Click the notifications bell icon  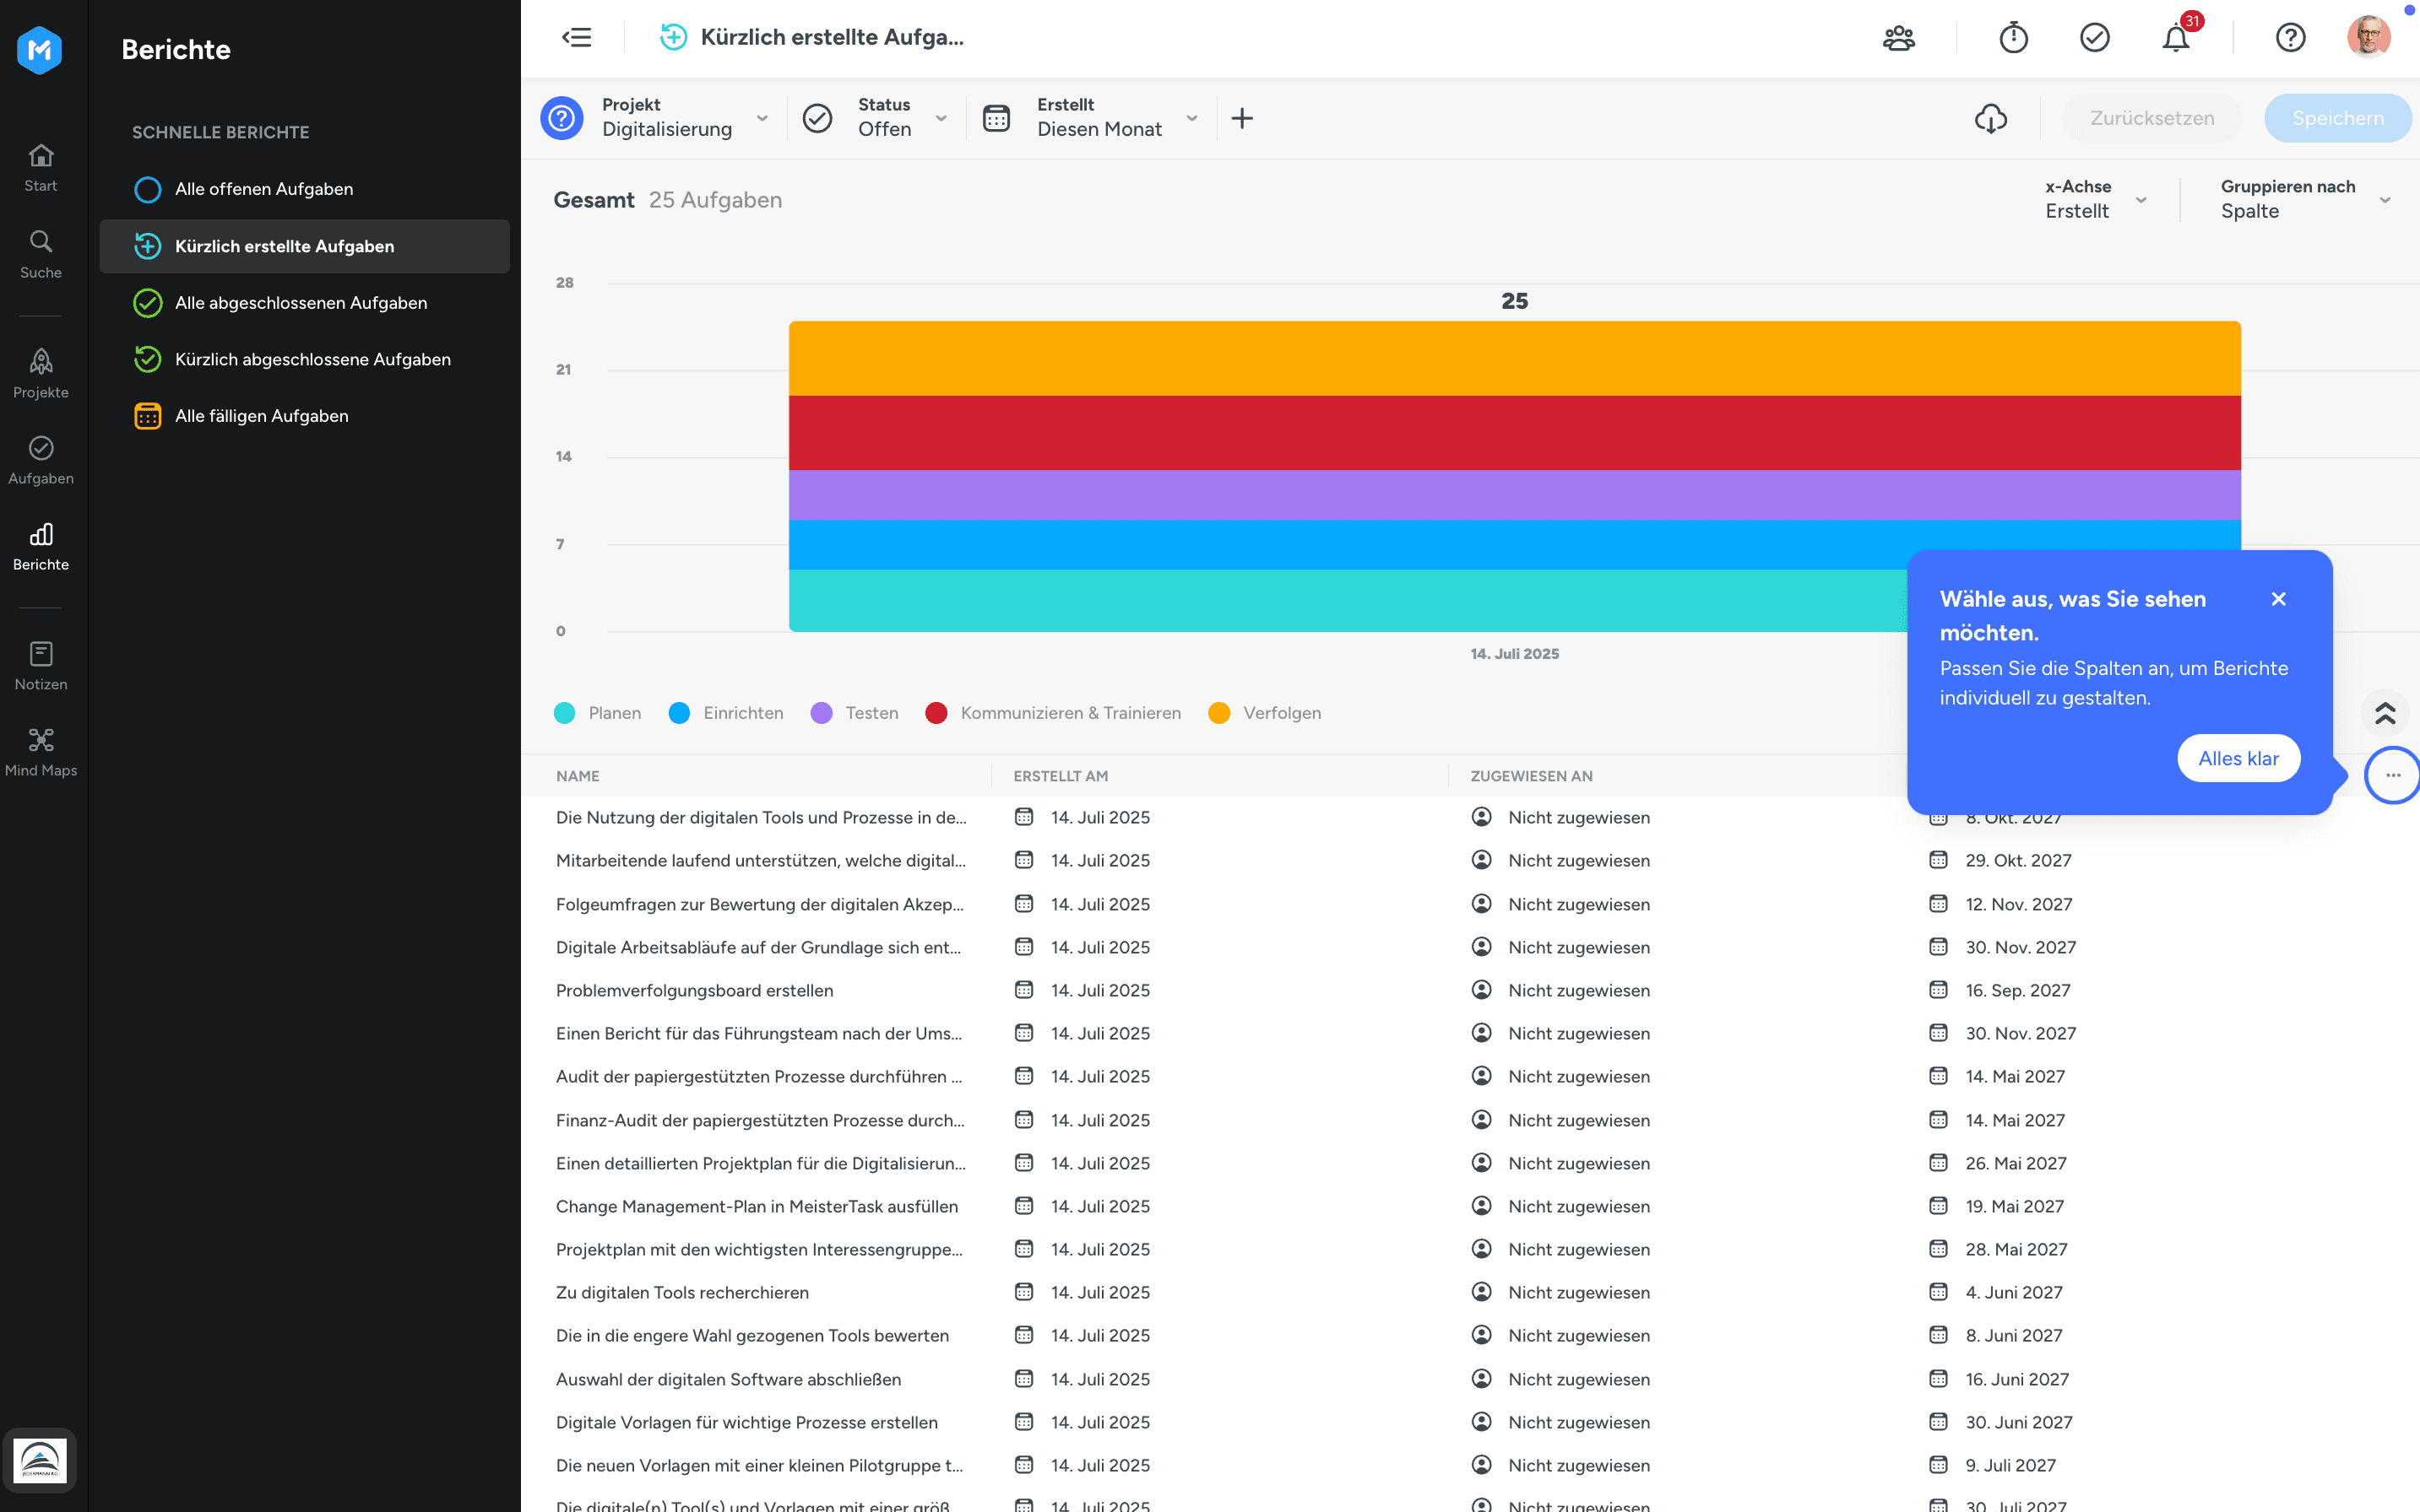click(2175, 38)
